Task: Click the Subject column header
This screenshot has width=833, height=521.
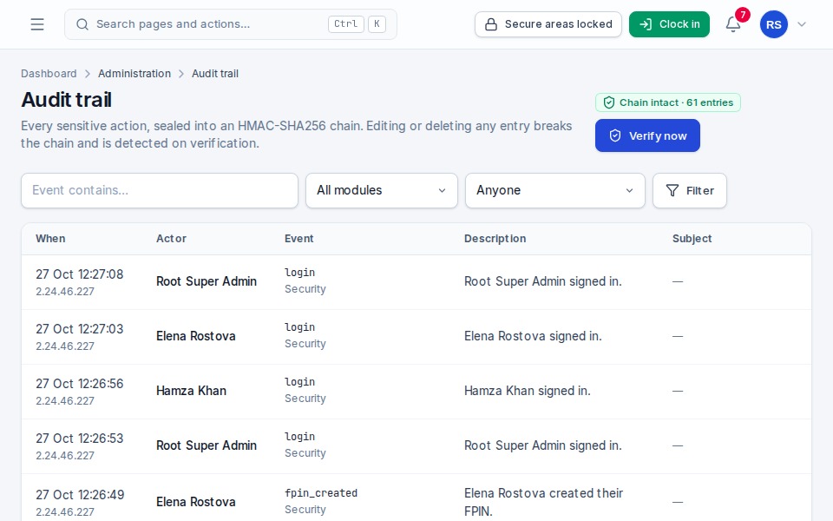Action: tap(692, 239)
